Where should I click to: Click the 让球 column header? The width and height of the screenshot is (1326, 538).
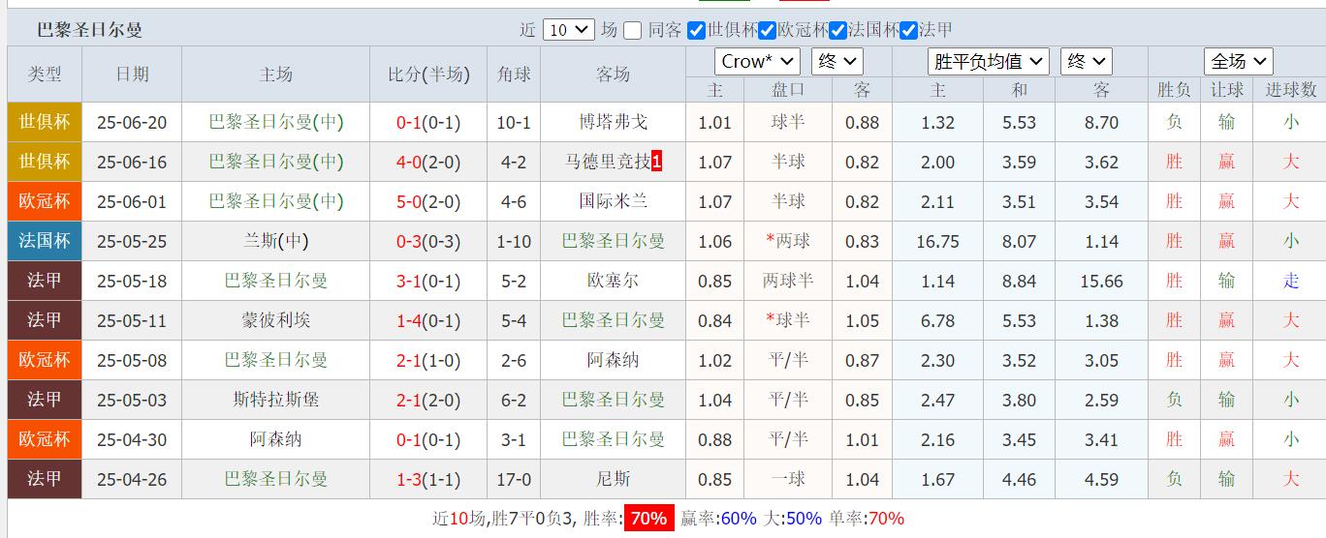pyautogui.click(x=1227, y=89)
